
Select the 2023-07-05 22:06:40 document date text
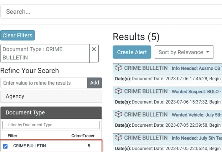pyautogui.click(x=186, y=149)
